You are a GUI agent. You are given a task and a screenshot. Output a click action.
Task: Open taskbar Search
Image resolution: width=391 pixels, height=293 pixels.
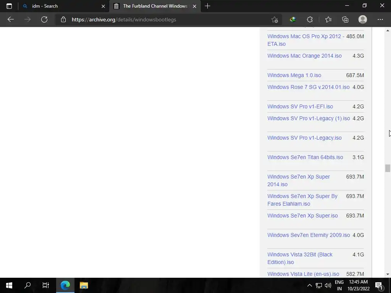tap(27, 285)
